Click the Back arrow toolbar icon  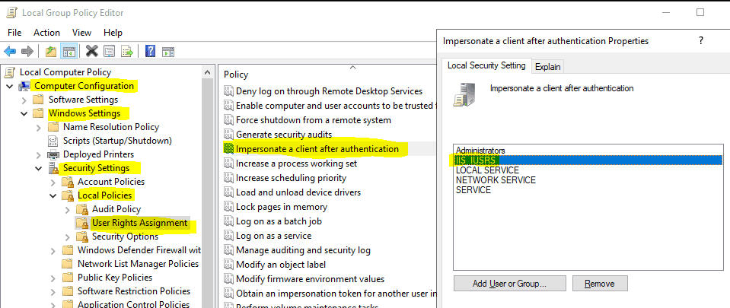(x=10, y=51)
